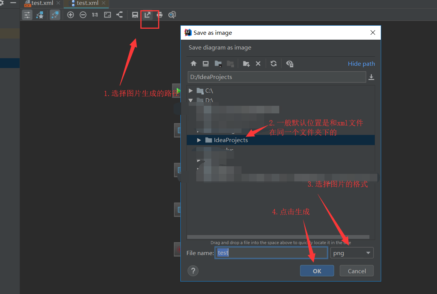
Task: Apply current layout to the diagram
Action: tap(120, 14)
